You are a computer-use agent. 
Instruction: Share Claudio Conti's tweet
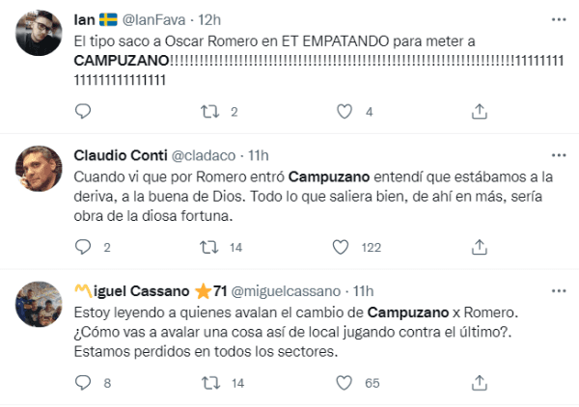coord(479,247)
